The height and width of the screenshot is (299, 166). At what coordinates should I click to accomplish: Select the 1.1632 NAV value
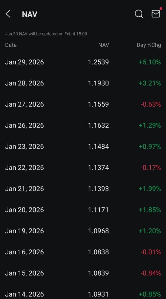click(98, 125)
